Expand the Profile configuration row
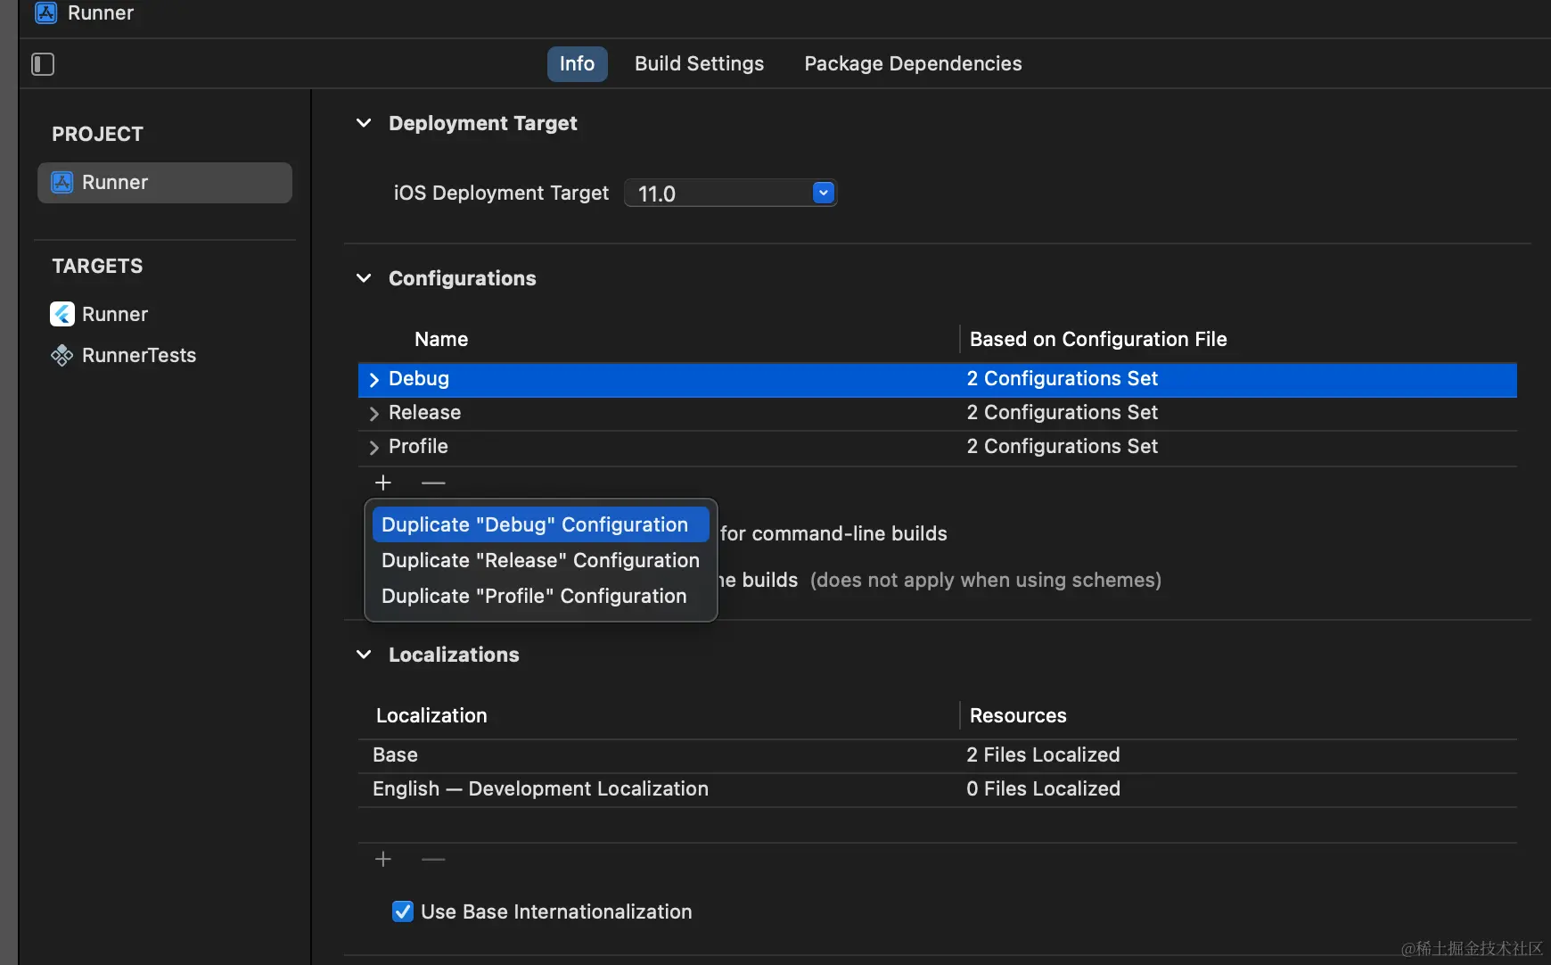 pyautogui.click(x=374, y=447)
